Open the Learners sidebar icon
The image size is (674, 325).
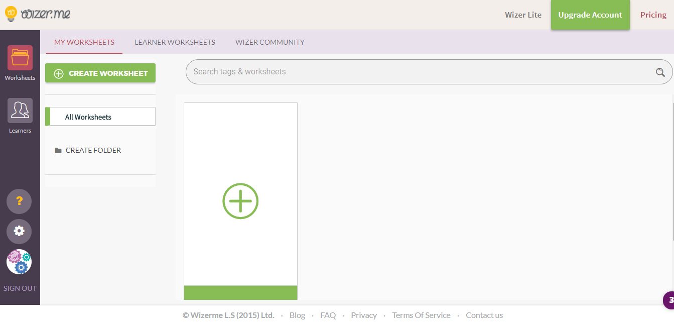(x=20, y=111)
